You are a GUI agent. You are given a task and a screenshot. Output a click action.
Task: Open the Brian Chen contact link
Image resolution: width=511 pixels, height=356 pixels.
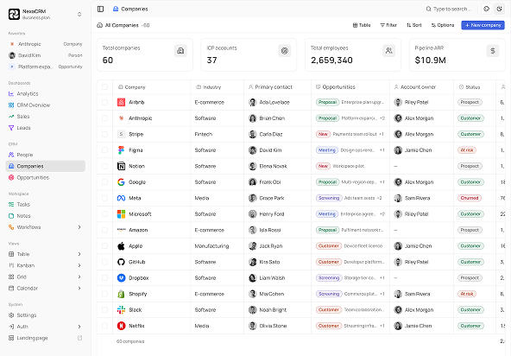[272, 118]
